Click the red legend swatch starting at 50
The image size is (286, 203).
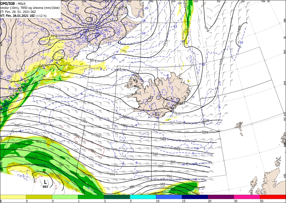click(273, 197)
